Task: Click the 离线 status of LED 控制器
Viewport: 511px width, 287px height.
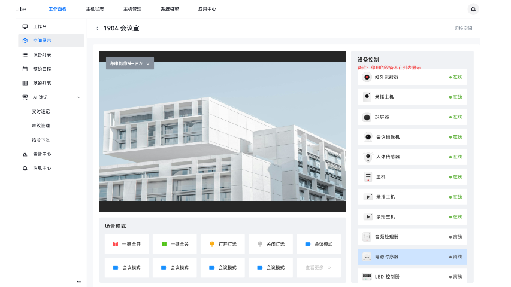Action: 456,277
